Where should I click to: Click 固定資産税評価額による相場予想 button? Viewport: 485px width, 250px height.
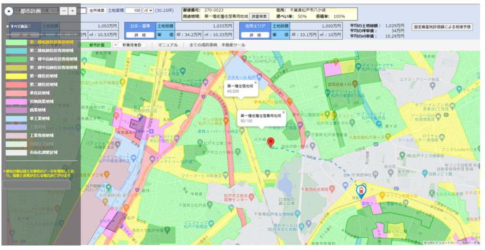pyautogui.click(x=443, y=27)
